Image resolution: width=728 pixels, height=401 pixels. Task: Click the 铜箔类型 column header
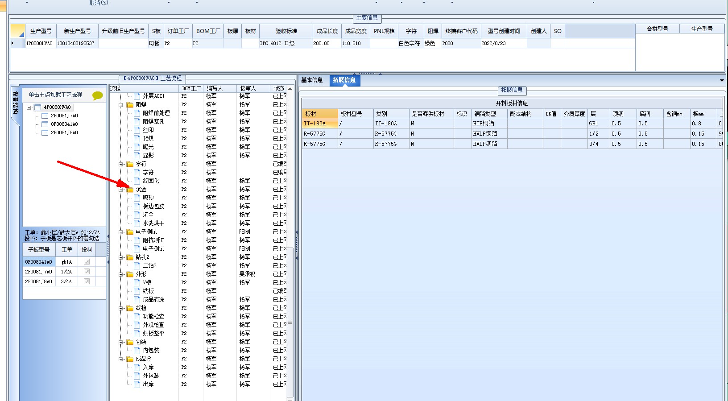(x=489, y=114)
